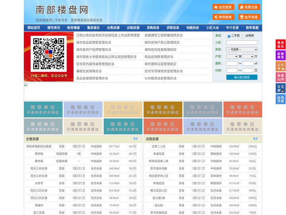Open the 贵宾套餐 VIP package button
The width and height of the screenshot is (286, 215).
click(x=223, y=17)
